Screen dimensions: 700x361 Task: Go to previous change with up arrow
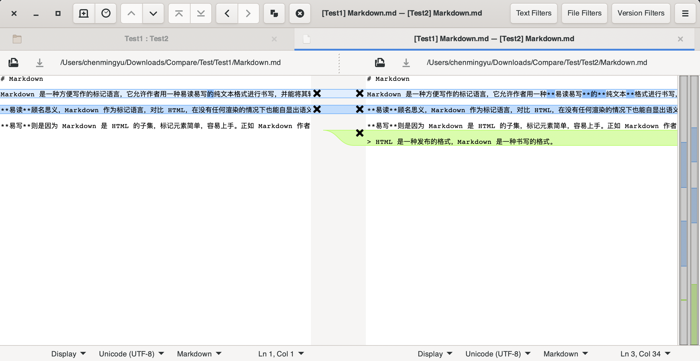click(x=131, y=13)
